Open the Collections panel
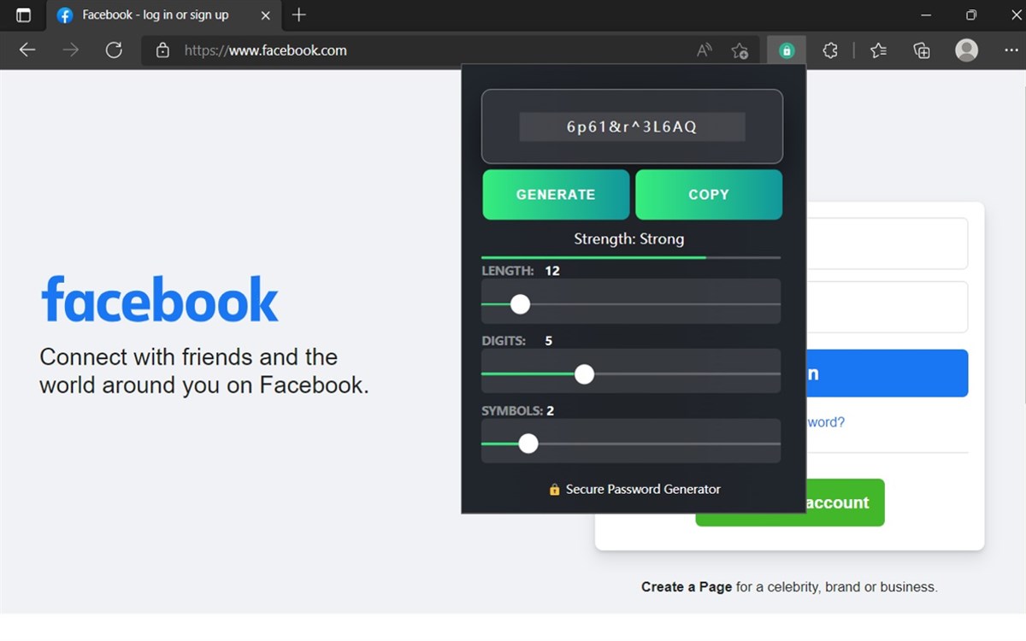The height and width of the screenshot is (641, 1026). [922, 50]
